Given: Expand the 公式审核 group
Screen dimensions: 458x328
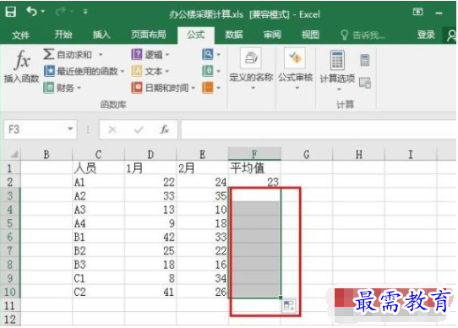Looking at the screenshot, I should point(296,69).
